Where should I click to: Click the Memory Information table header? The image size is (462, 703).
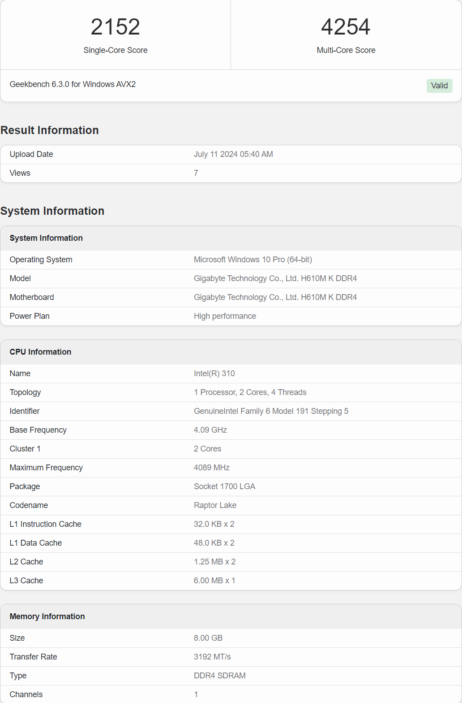[47, 616]
